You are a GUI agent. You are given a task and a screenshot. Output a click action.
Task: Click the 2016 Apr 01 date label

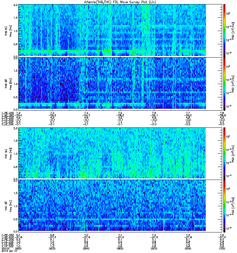pyautogui.click(x=9, y=251)
